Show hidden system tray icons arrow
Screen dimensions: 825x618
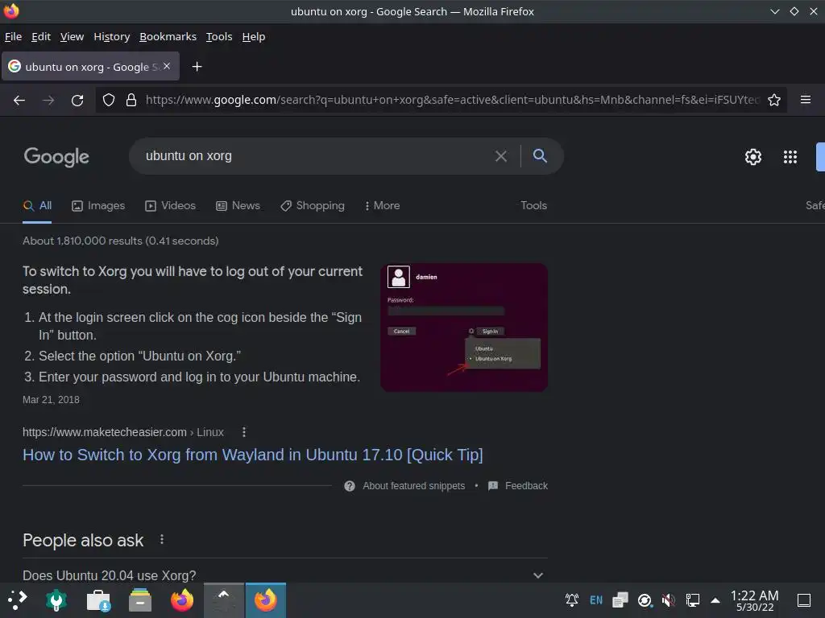coord(715,600)
